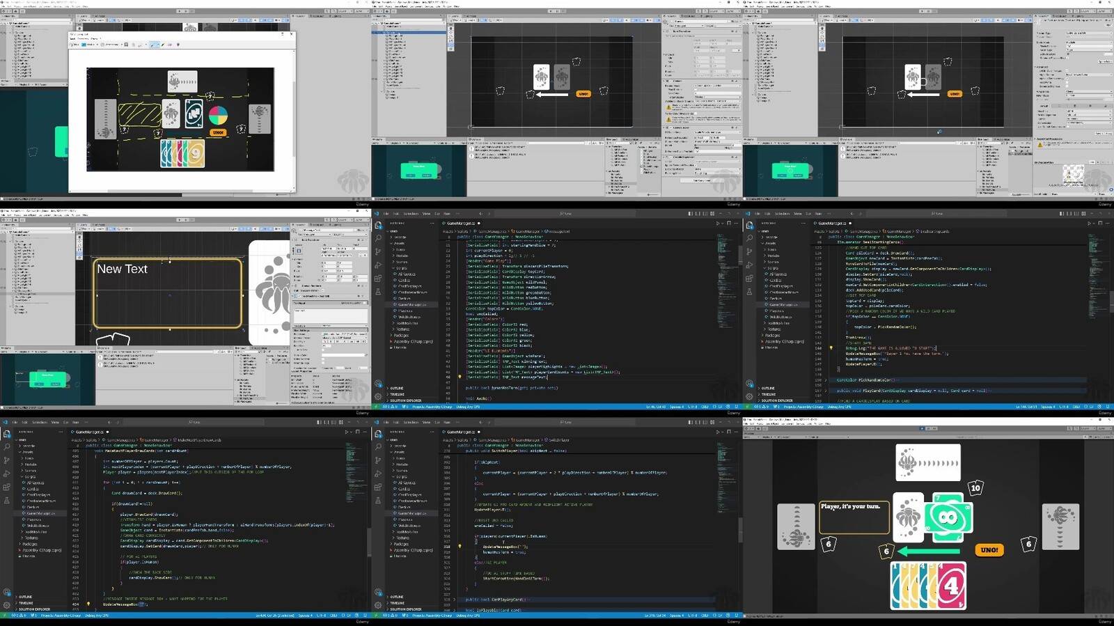Image resolution: width=1114 pixels, height=626 pixels.
Task: Click Split Editor in the SerializeField code window
Action: (729, 224)
